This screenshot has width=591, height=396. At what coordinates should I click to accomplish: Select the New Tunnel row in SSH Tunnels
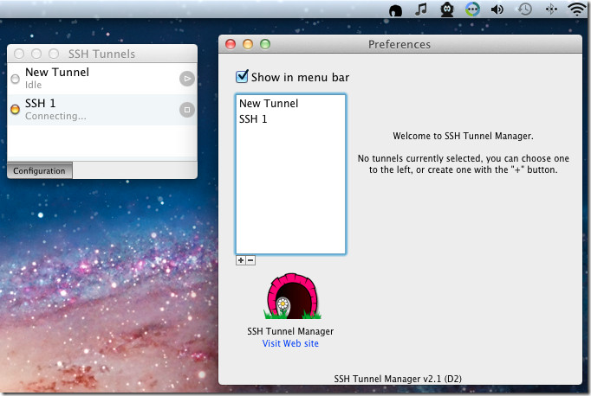click(x=102, y=79)
